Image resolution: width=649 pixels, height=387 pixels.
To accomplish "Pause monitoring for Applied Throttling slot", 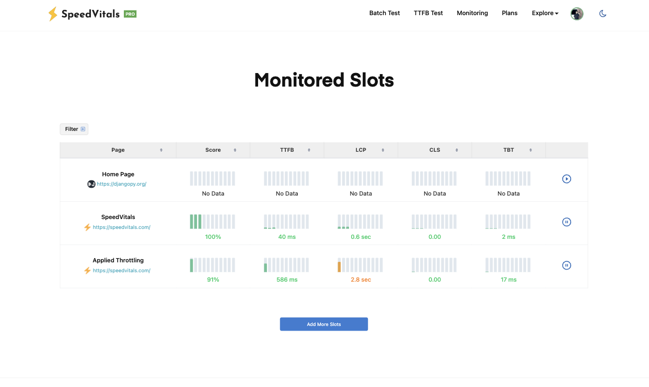I will coord(566,265).
